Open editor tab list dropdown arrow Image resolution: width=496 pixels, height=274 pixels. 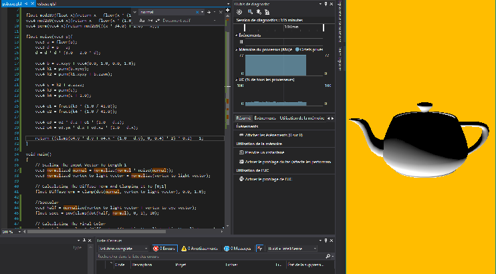point(228,4)
